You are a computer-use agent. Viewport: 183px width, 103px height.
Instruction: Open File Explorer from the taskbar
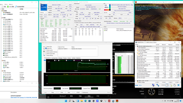pyautogui.click(x=82, y=101)
